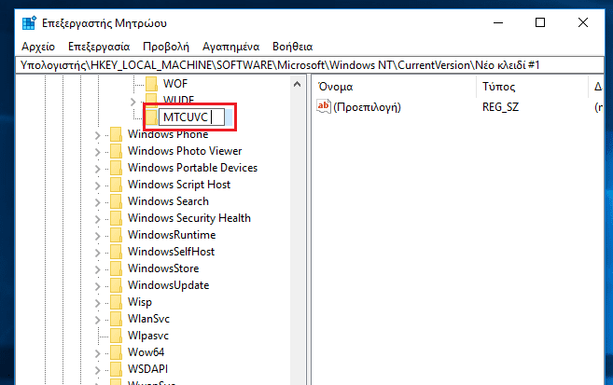Select the Windows Script Host key label
Image resolution: width=613 pixels, height=385 pixels.
point(179,185)
